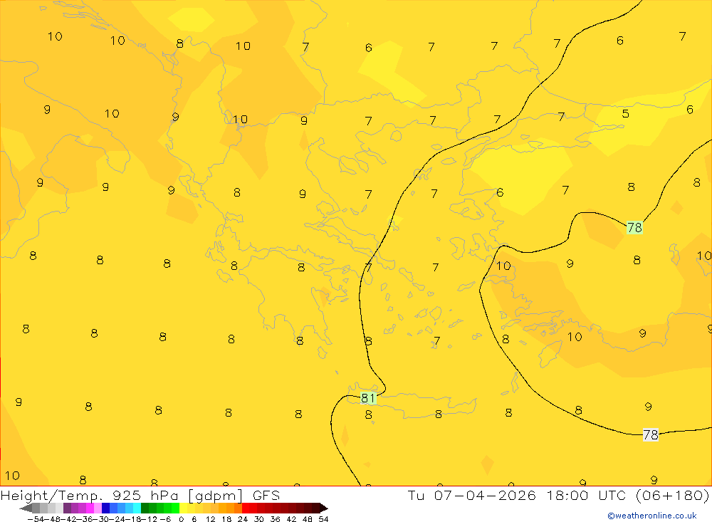The image size is (712, 522).
Task: Click the white-backed 78 contour label
Action: 651,435
